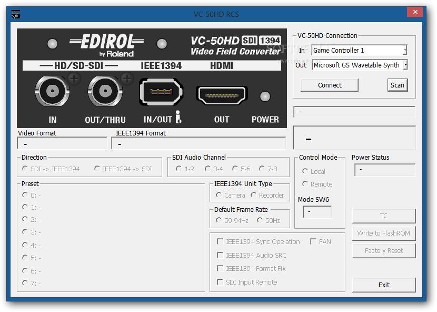Viewport: 437px width, 312px height.
Task: Select direction IEEE1394 -> SDI
Action: click(x=123, y=169)
